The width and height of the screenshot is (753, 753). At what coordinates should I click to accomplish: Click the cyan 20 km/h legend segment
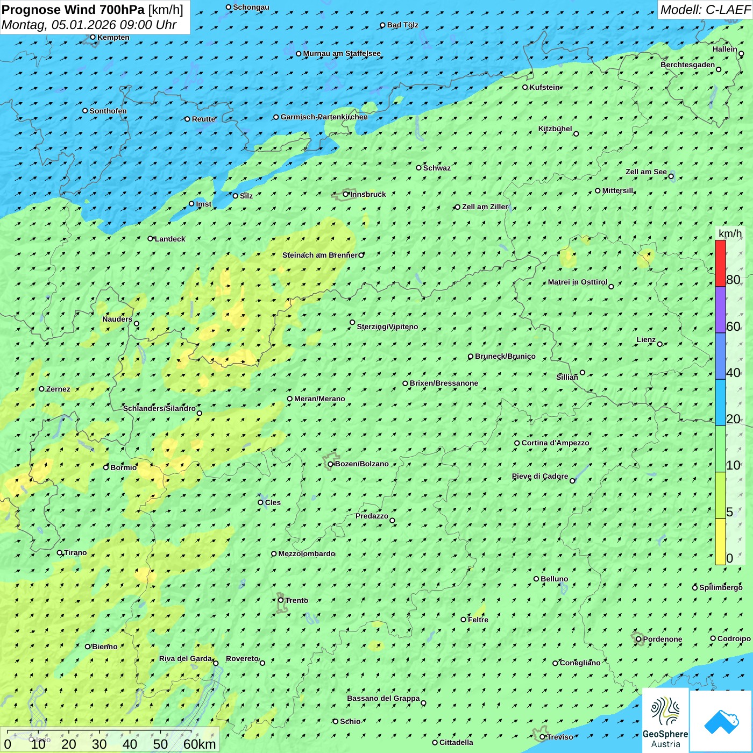tap(720, 402)
